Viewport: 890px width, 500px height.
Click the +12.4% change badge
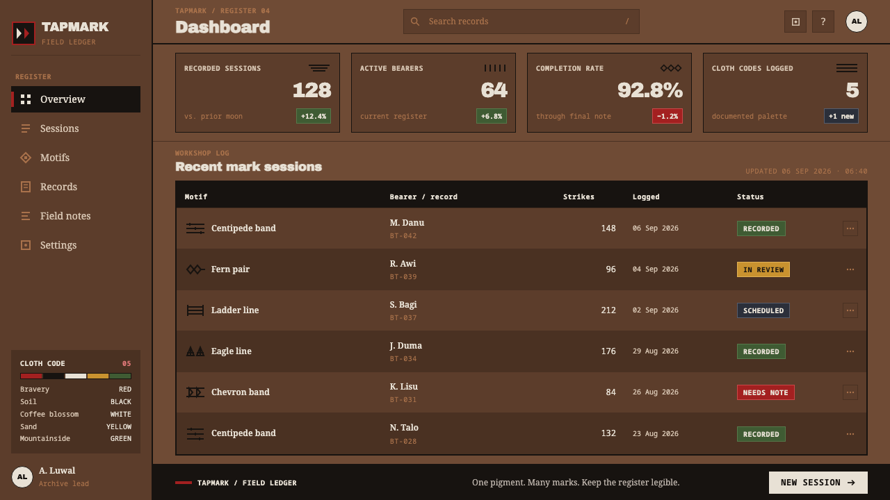(314, 116)
